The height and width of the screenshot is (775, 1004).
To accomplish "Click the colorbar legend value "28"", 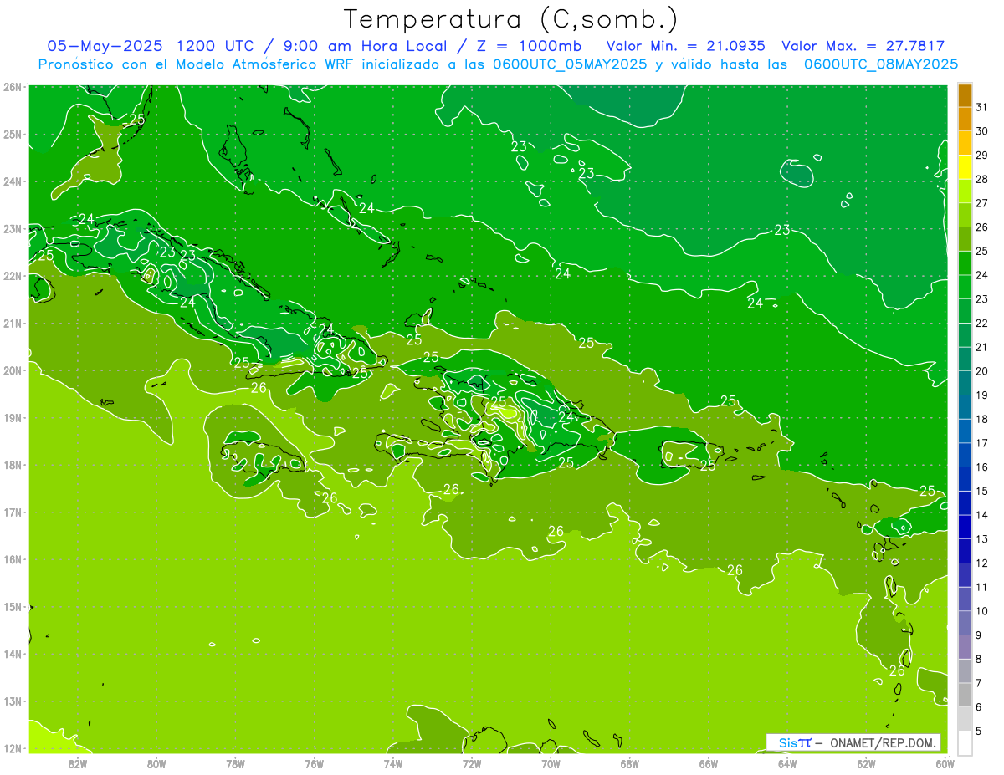I will coord(981,179).
